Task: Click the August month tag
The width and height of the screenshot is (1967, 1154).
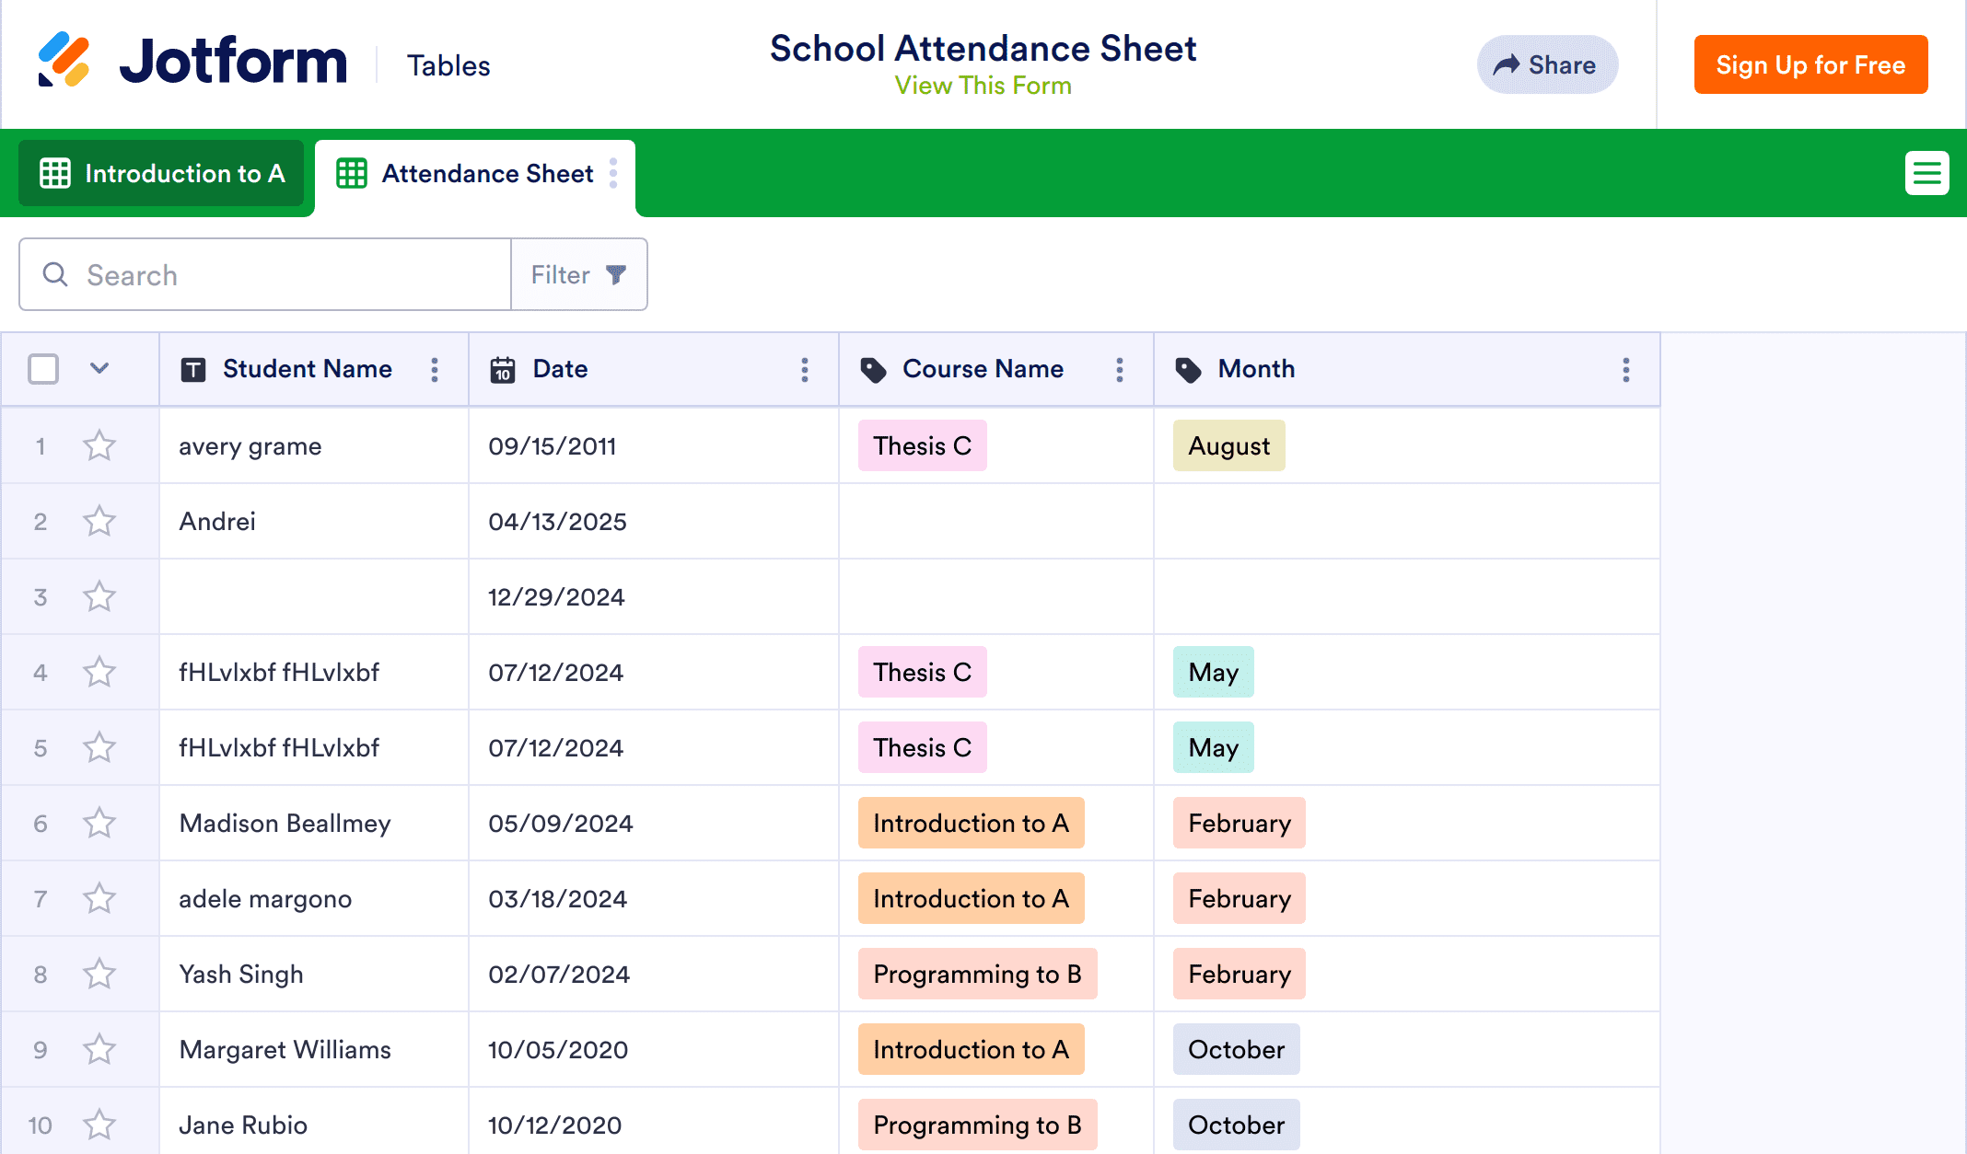Action: click(1228, 446)
